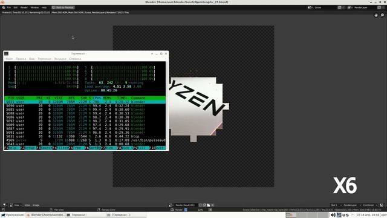The height and width of the screenshot is (218, 387).
Task: Click the US keyboard layout indicator
Action: tap(345, 215)
